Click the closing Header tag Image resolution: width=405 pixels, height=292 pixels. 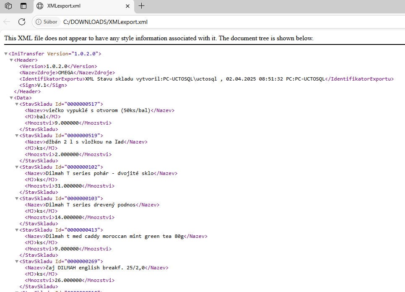point(27,91)
